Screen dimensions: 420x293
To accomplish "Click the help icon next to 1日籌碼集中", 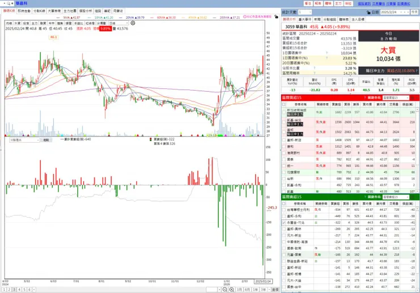I will (x=327, y=53).
